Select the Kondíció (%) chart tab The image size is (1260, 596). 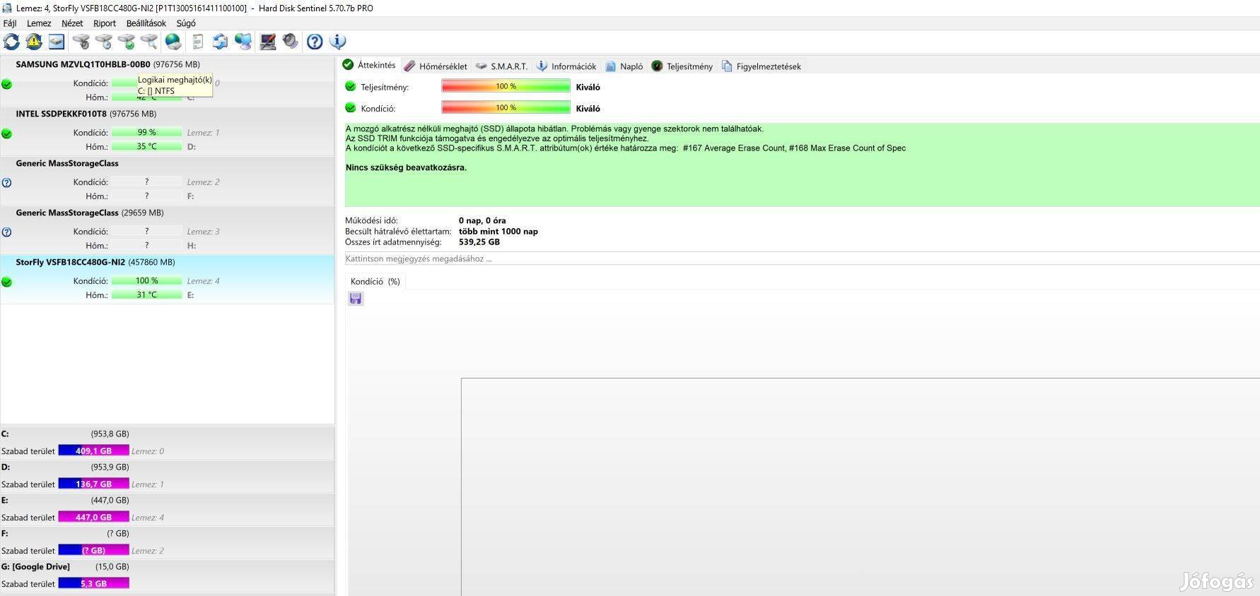[x=375, y=281]
